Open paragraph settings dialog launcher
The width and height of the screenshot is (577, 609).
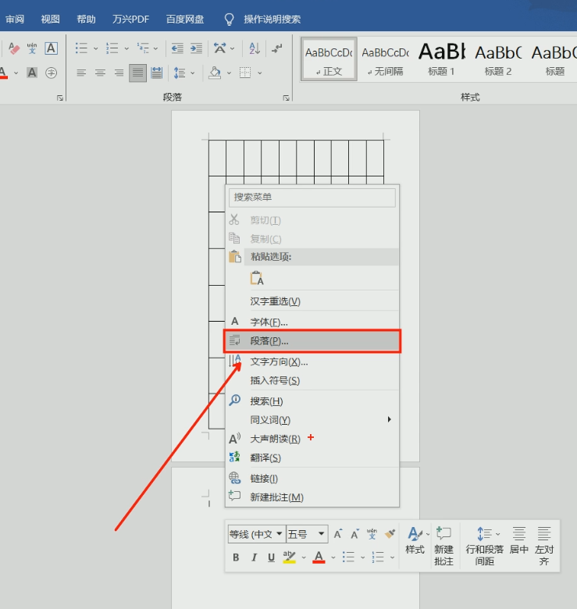[287, 98]
